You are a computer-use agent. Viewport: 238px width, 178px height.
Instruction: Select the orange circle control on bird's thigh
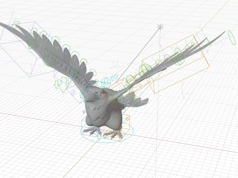pyautogui.click(x=116, y=117)
